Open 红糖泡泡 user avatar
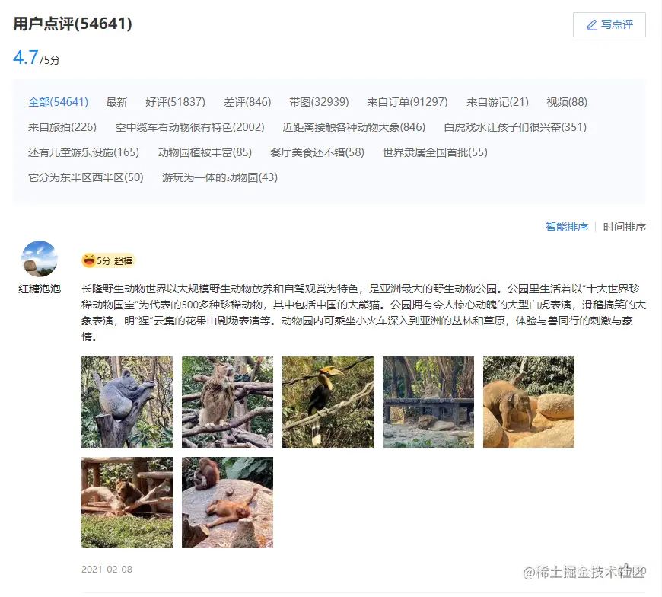Screen dimensions: 662x597 click(40, 259)
